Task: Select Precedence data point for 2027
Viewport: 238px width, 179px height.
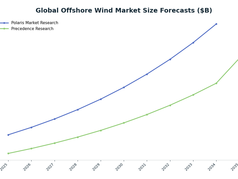Action: (x=55, y=143)
